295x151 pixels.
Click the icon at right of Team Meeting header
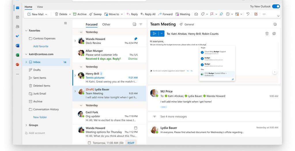point(275,24)
